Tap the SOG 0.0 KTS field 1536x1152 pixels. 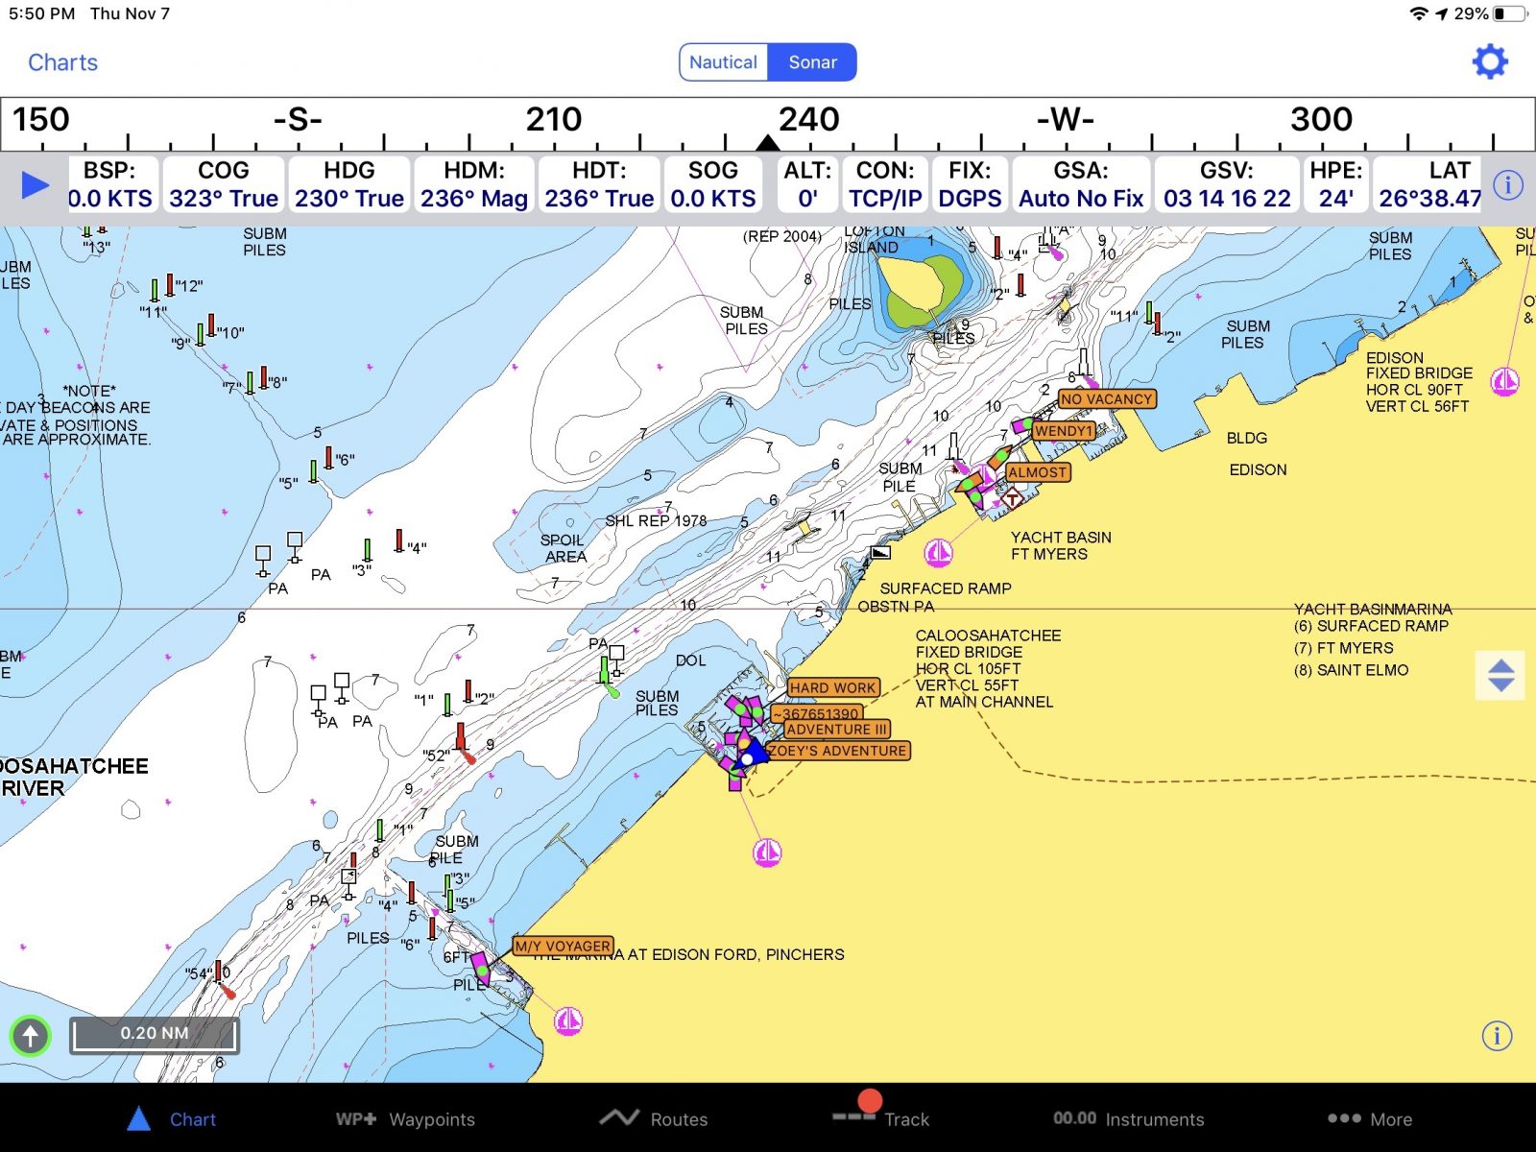coord(713,184)
